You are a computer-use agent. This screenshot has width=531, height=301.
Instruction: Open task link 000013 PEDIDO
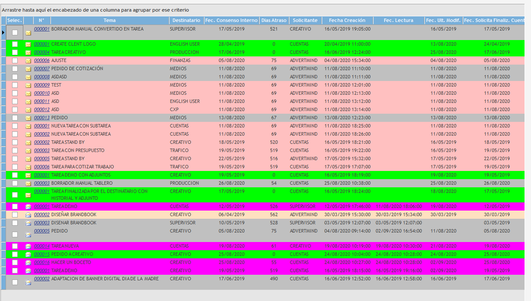tap(42, 118)
